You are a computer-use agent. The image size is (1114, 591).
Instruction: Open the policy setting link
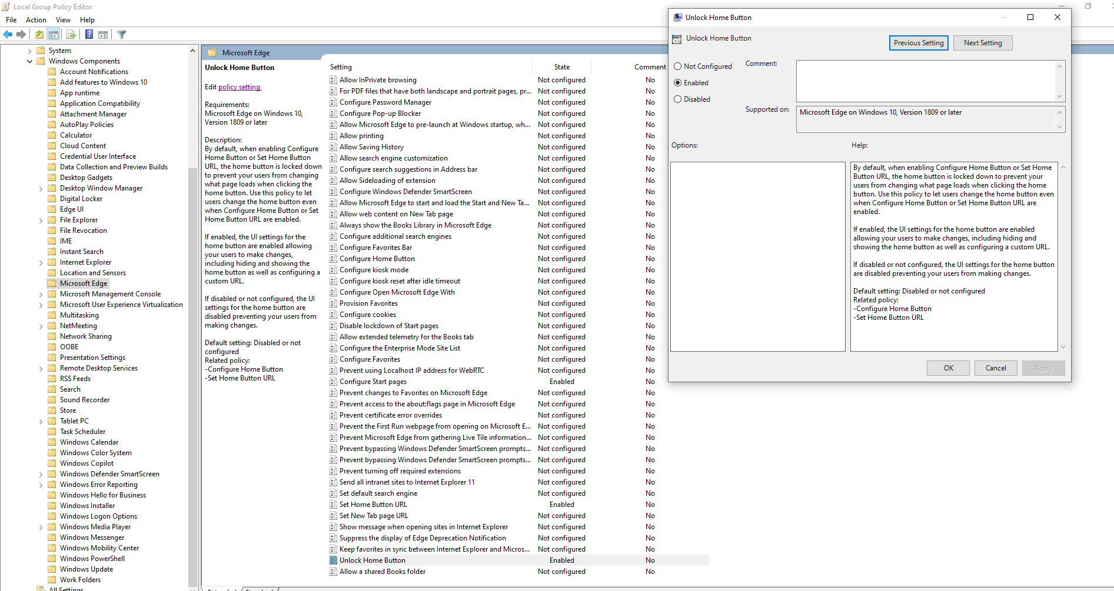239,87
